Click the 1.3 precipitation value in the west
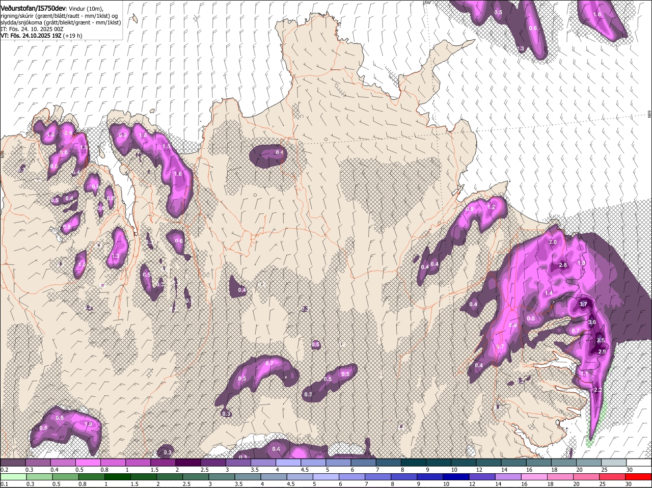Viewport: 652px width, 488px height. pos(116,256)
